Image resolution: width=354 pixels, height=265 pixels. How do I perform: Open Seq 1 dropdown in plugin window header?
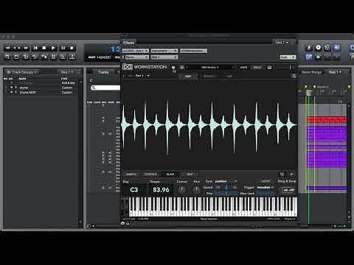(x=282, y=43)
